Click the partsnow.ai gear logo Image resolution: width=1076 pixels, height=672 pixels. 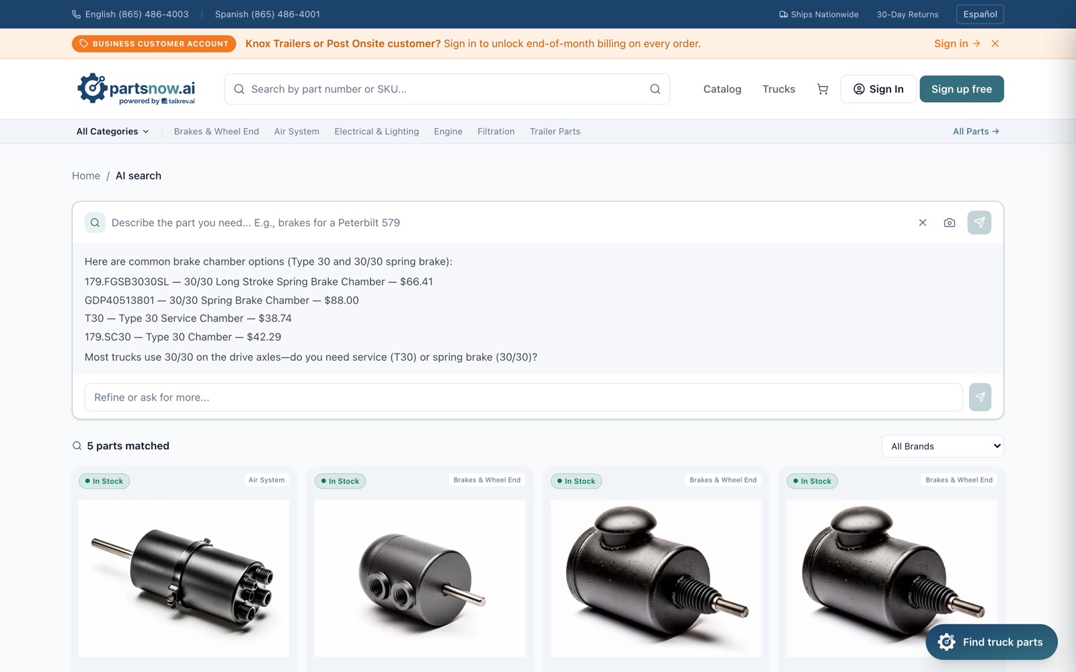(x=136, y=89)
